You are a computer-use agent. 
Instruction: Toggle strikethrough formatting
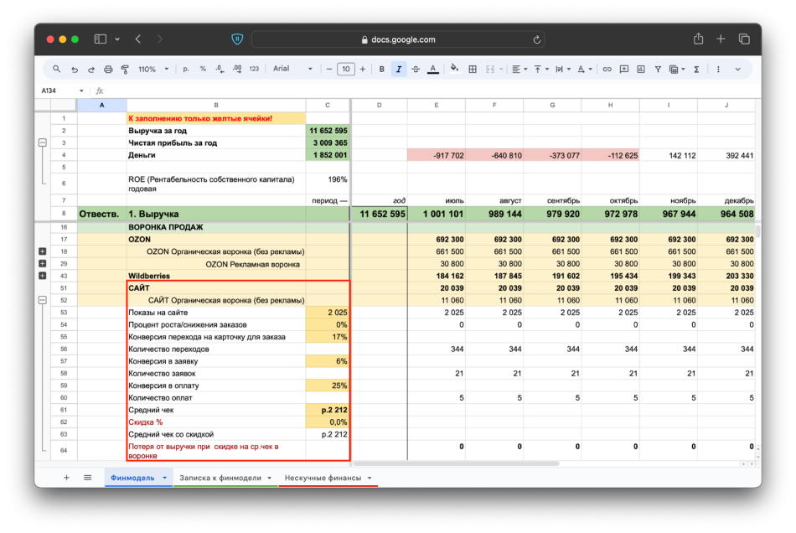[x=416, y=70]
